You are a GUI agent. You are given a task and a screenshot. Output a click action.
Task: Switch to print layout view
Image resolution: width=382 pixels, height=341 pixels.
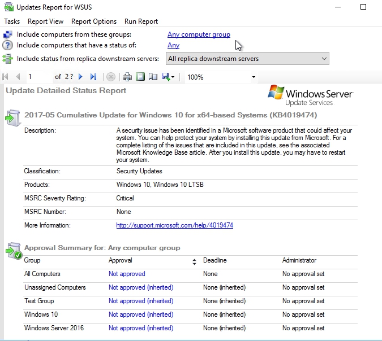pyautogui.click(x=140, y=77)
